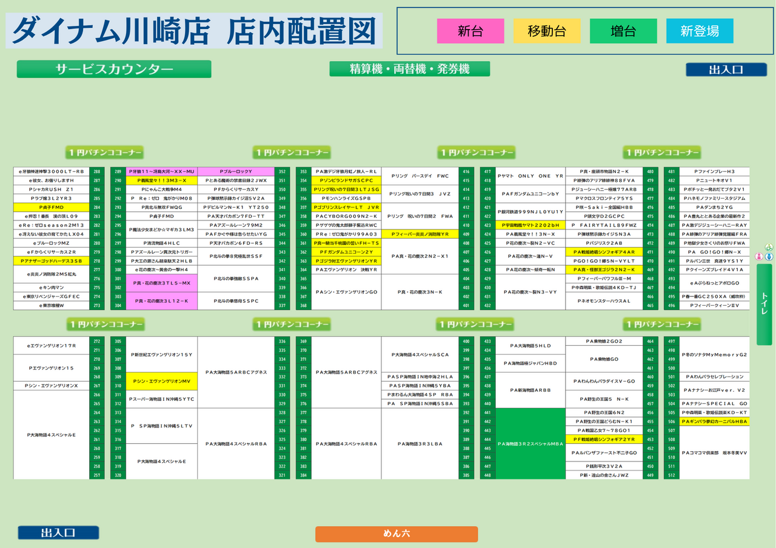Select the cyan 新登場 legend swatch
776x548 pixels.
pyautogui.click(x=700, y=31)
